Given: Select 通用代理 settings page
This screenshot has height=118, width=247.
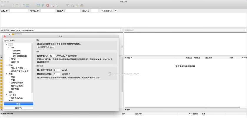Looking at the screenshot, I should (15, 62).
